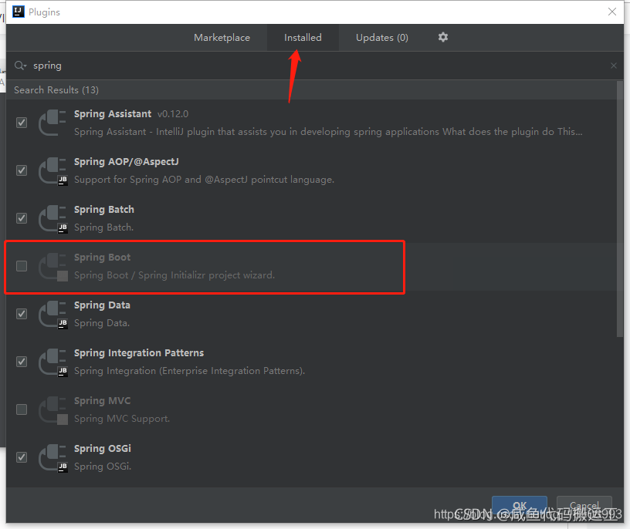630x529 pixels.
Task: Disable the Spring Assistant plugin checkbox
Action: (22, 123)
